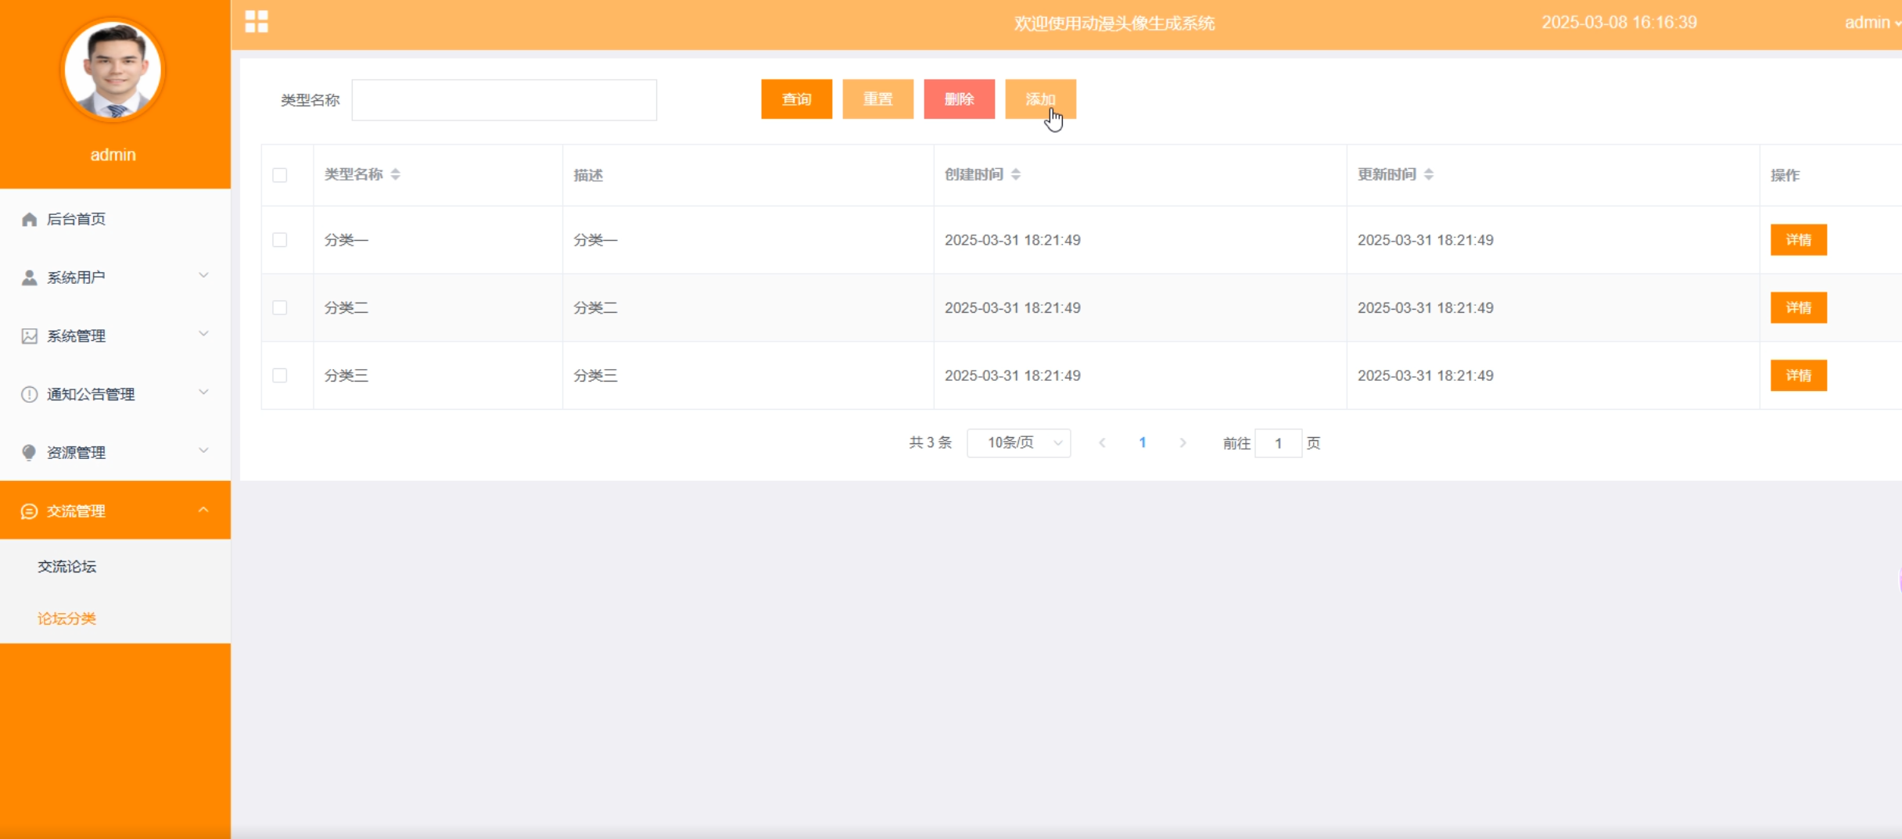Toggle the select-all header checkbox
Image resolution: width=1902 pixels, height=839 pixels.
[280, 175]
